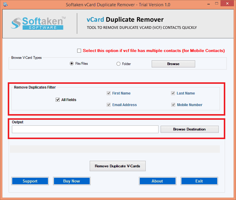Toggle the Mobile Number checkbox
The width and height of the screenshot is (236, 200).
[x=173, y=105]
